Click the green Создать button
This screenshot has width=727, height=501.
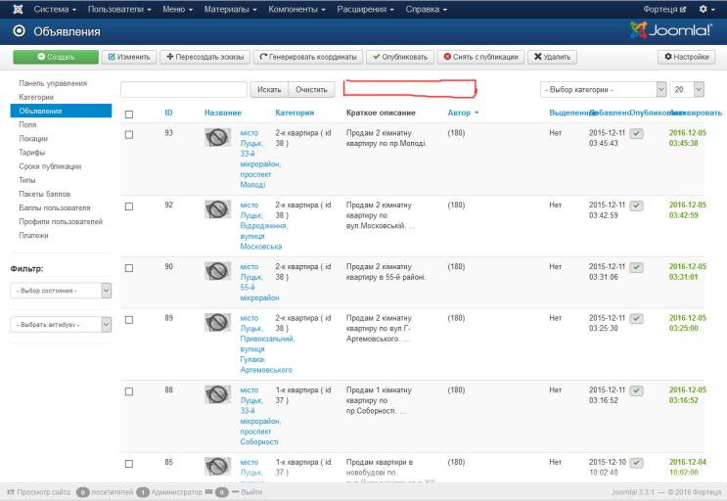tap(56, 57)
